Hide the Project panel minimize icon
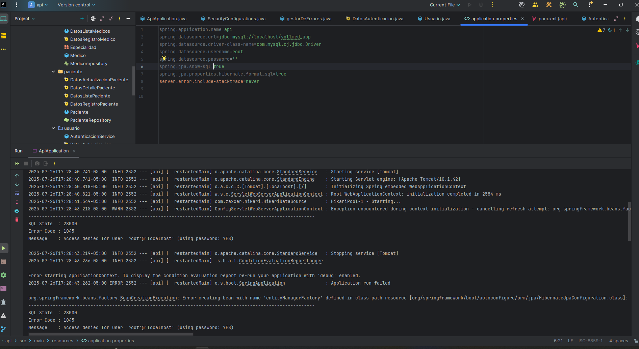This screenshot has height=349, width=639. tap(128, 19)
